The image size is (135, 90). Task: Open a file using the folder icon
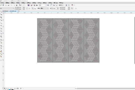3,5
